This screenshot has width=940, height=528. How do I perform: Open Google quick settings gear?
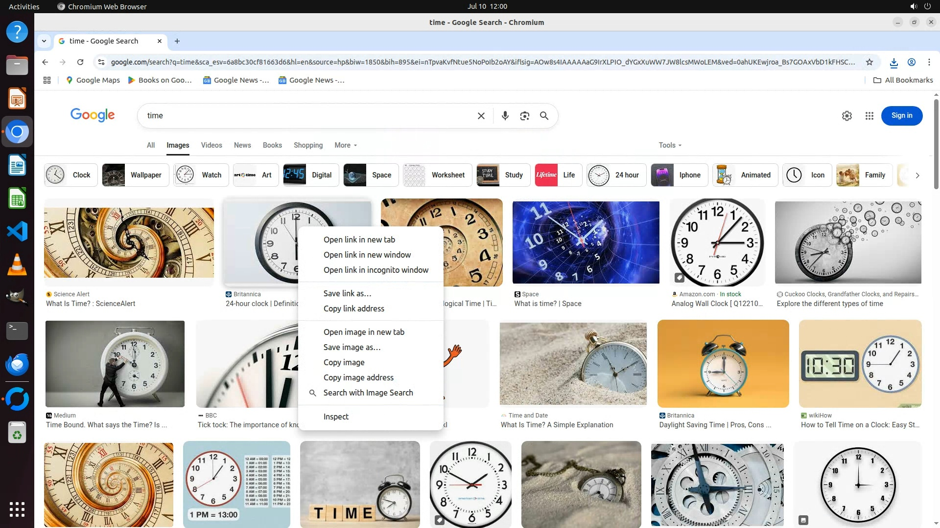point(846,116)
